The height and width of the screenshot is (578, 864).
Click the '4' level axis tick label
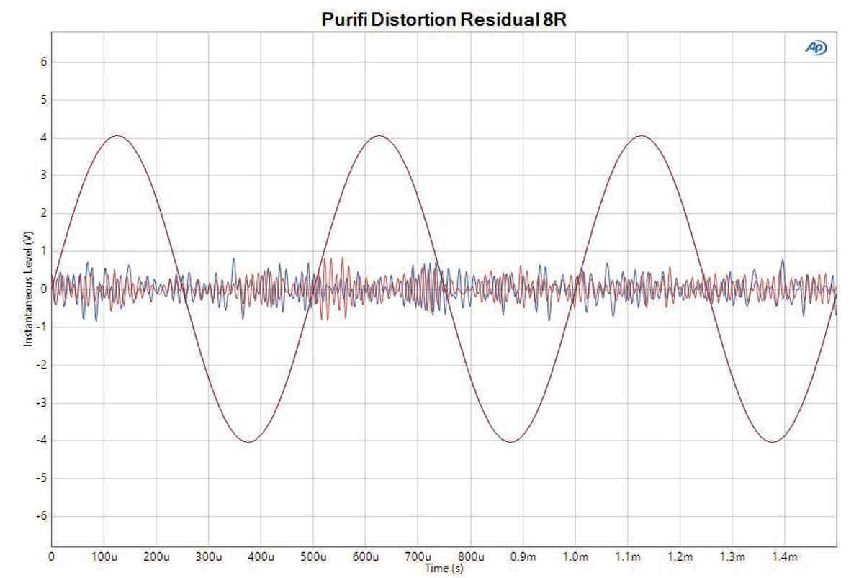coord(43,137)
